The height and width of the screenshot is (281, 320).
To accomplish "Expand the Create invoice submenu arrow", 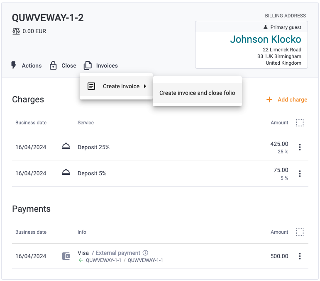I will point(145,86).
